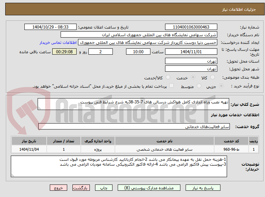Open مشاهده مدارک پیوستی (8) attachments

149,188
